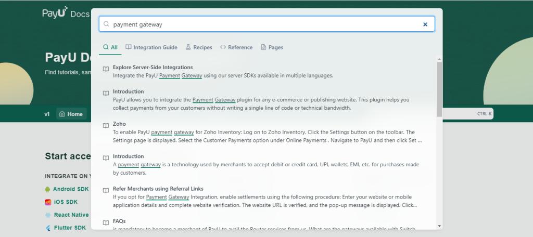533x237 pixels.
Task: Click the scrollbar up arrow in results
Action: 439,59
